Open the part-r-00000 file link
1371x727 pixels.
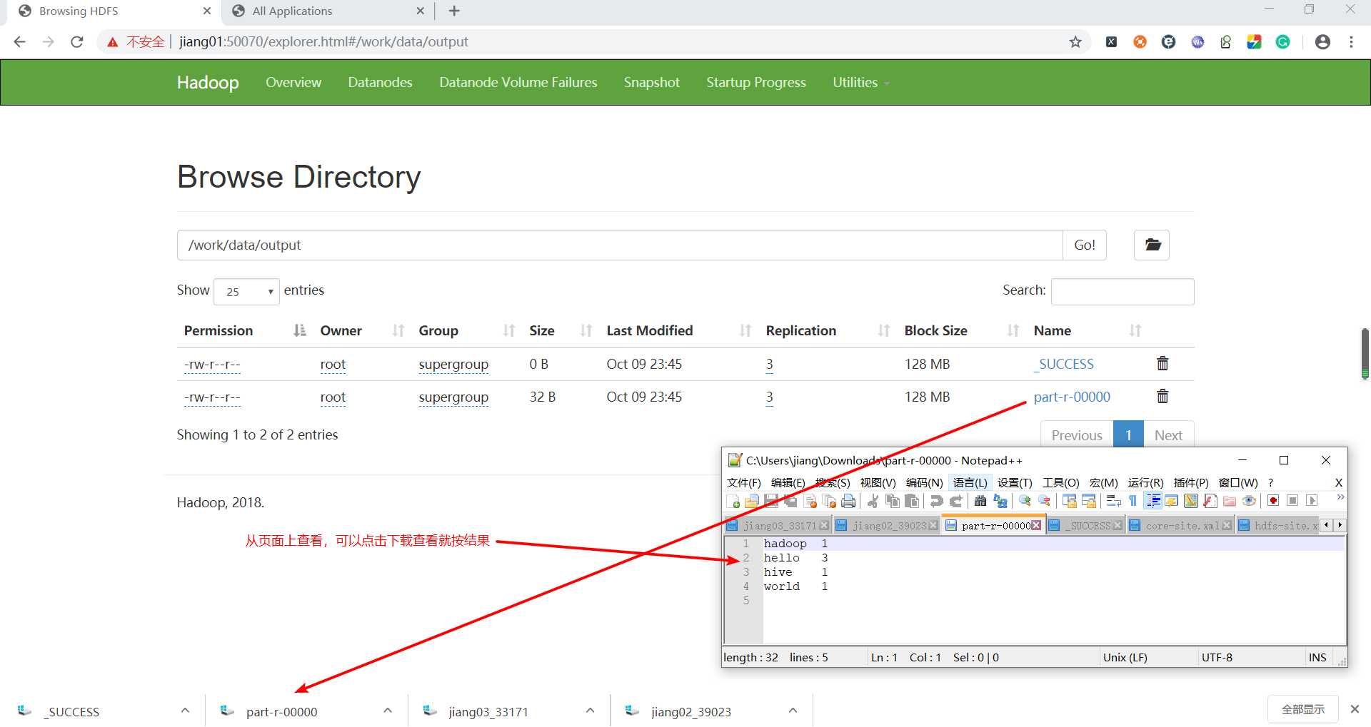[1072, 397]
